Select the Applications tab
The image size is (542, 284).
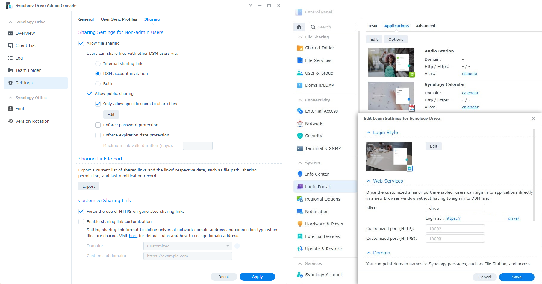pyautogui.click(x=396, y=26)
